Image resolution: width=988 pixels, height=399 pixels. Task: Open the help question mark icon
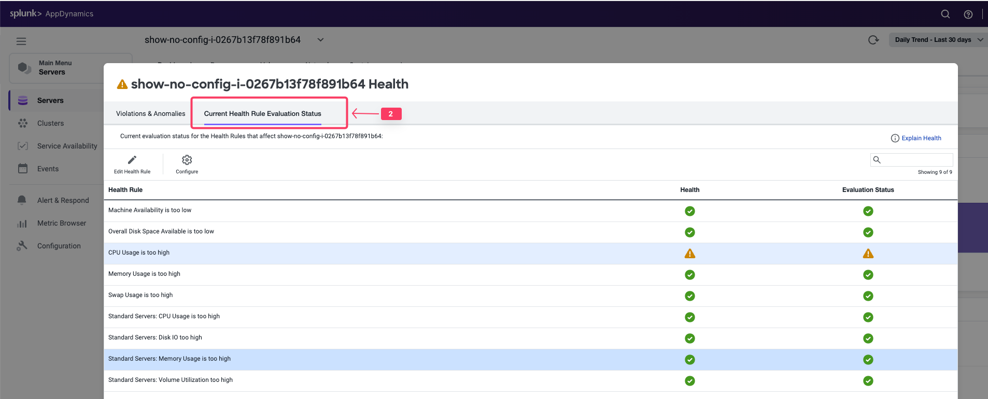tap(968, 14)
